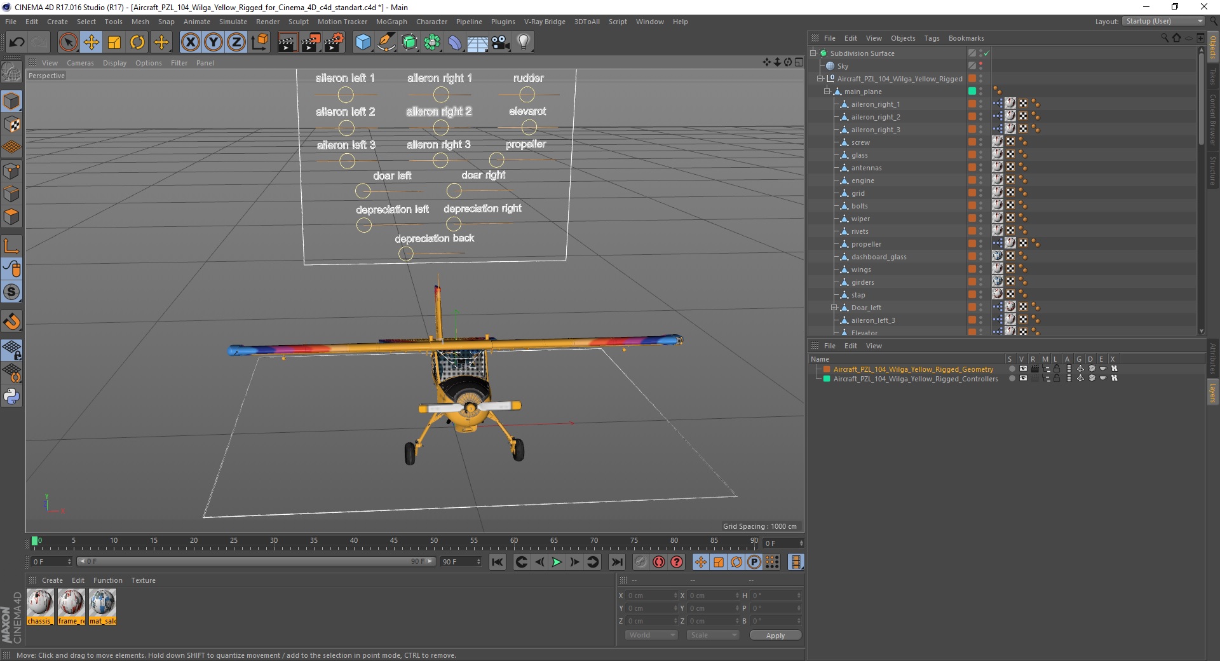Image resolution: width=1220 pixels, height=661 pixels.
Task: Open material manager Texture menu
Action: click(143, 580)
